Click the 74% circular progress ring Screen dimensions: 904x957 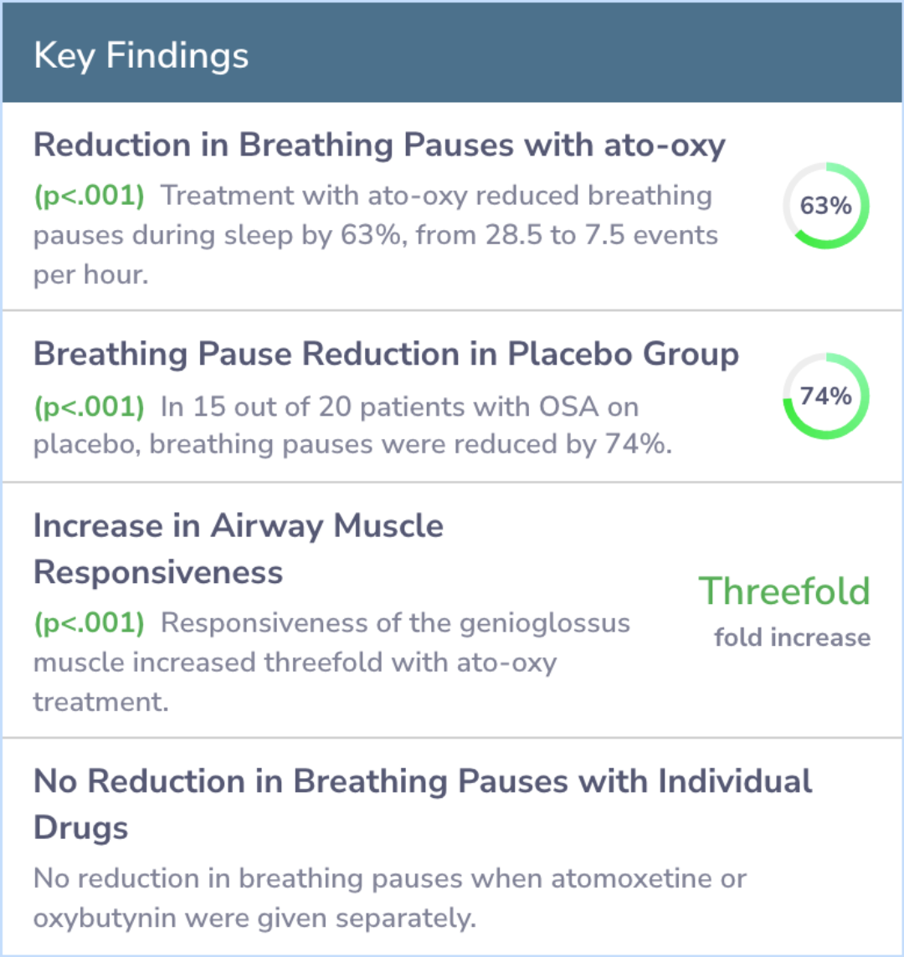pyautogui.click(x=826, y=396)
